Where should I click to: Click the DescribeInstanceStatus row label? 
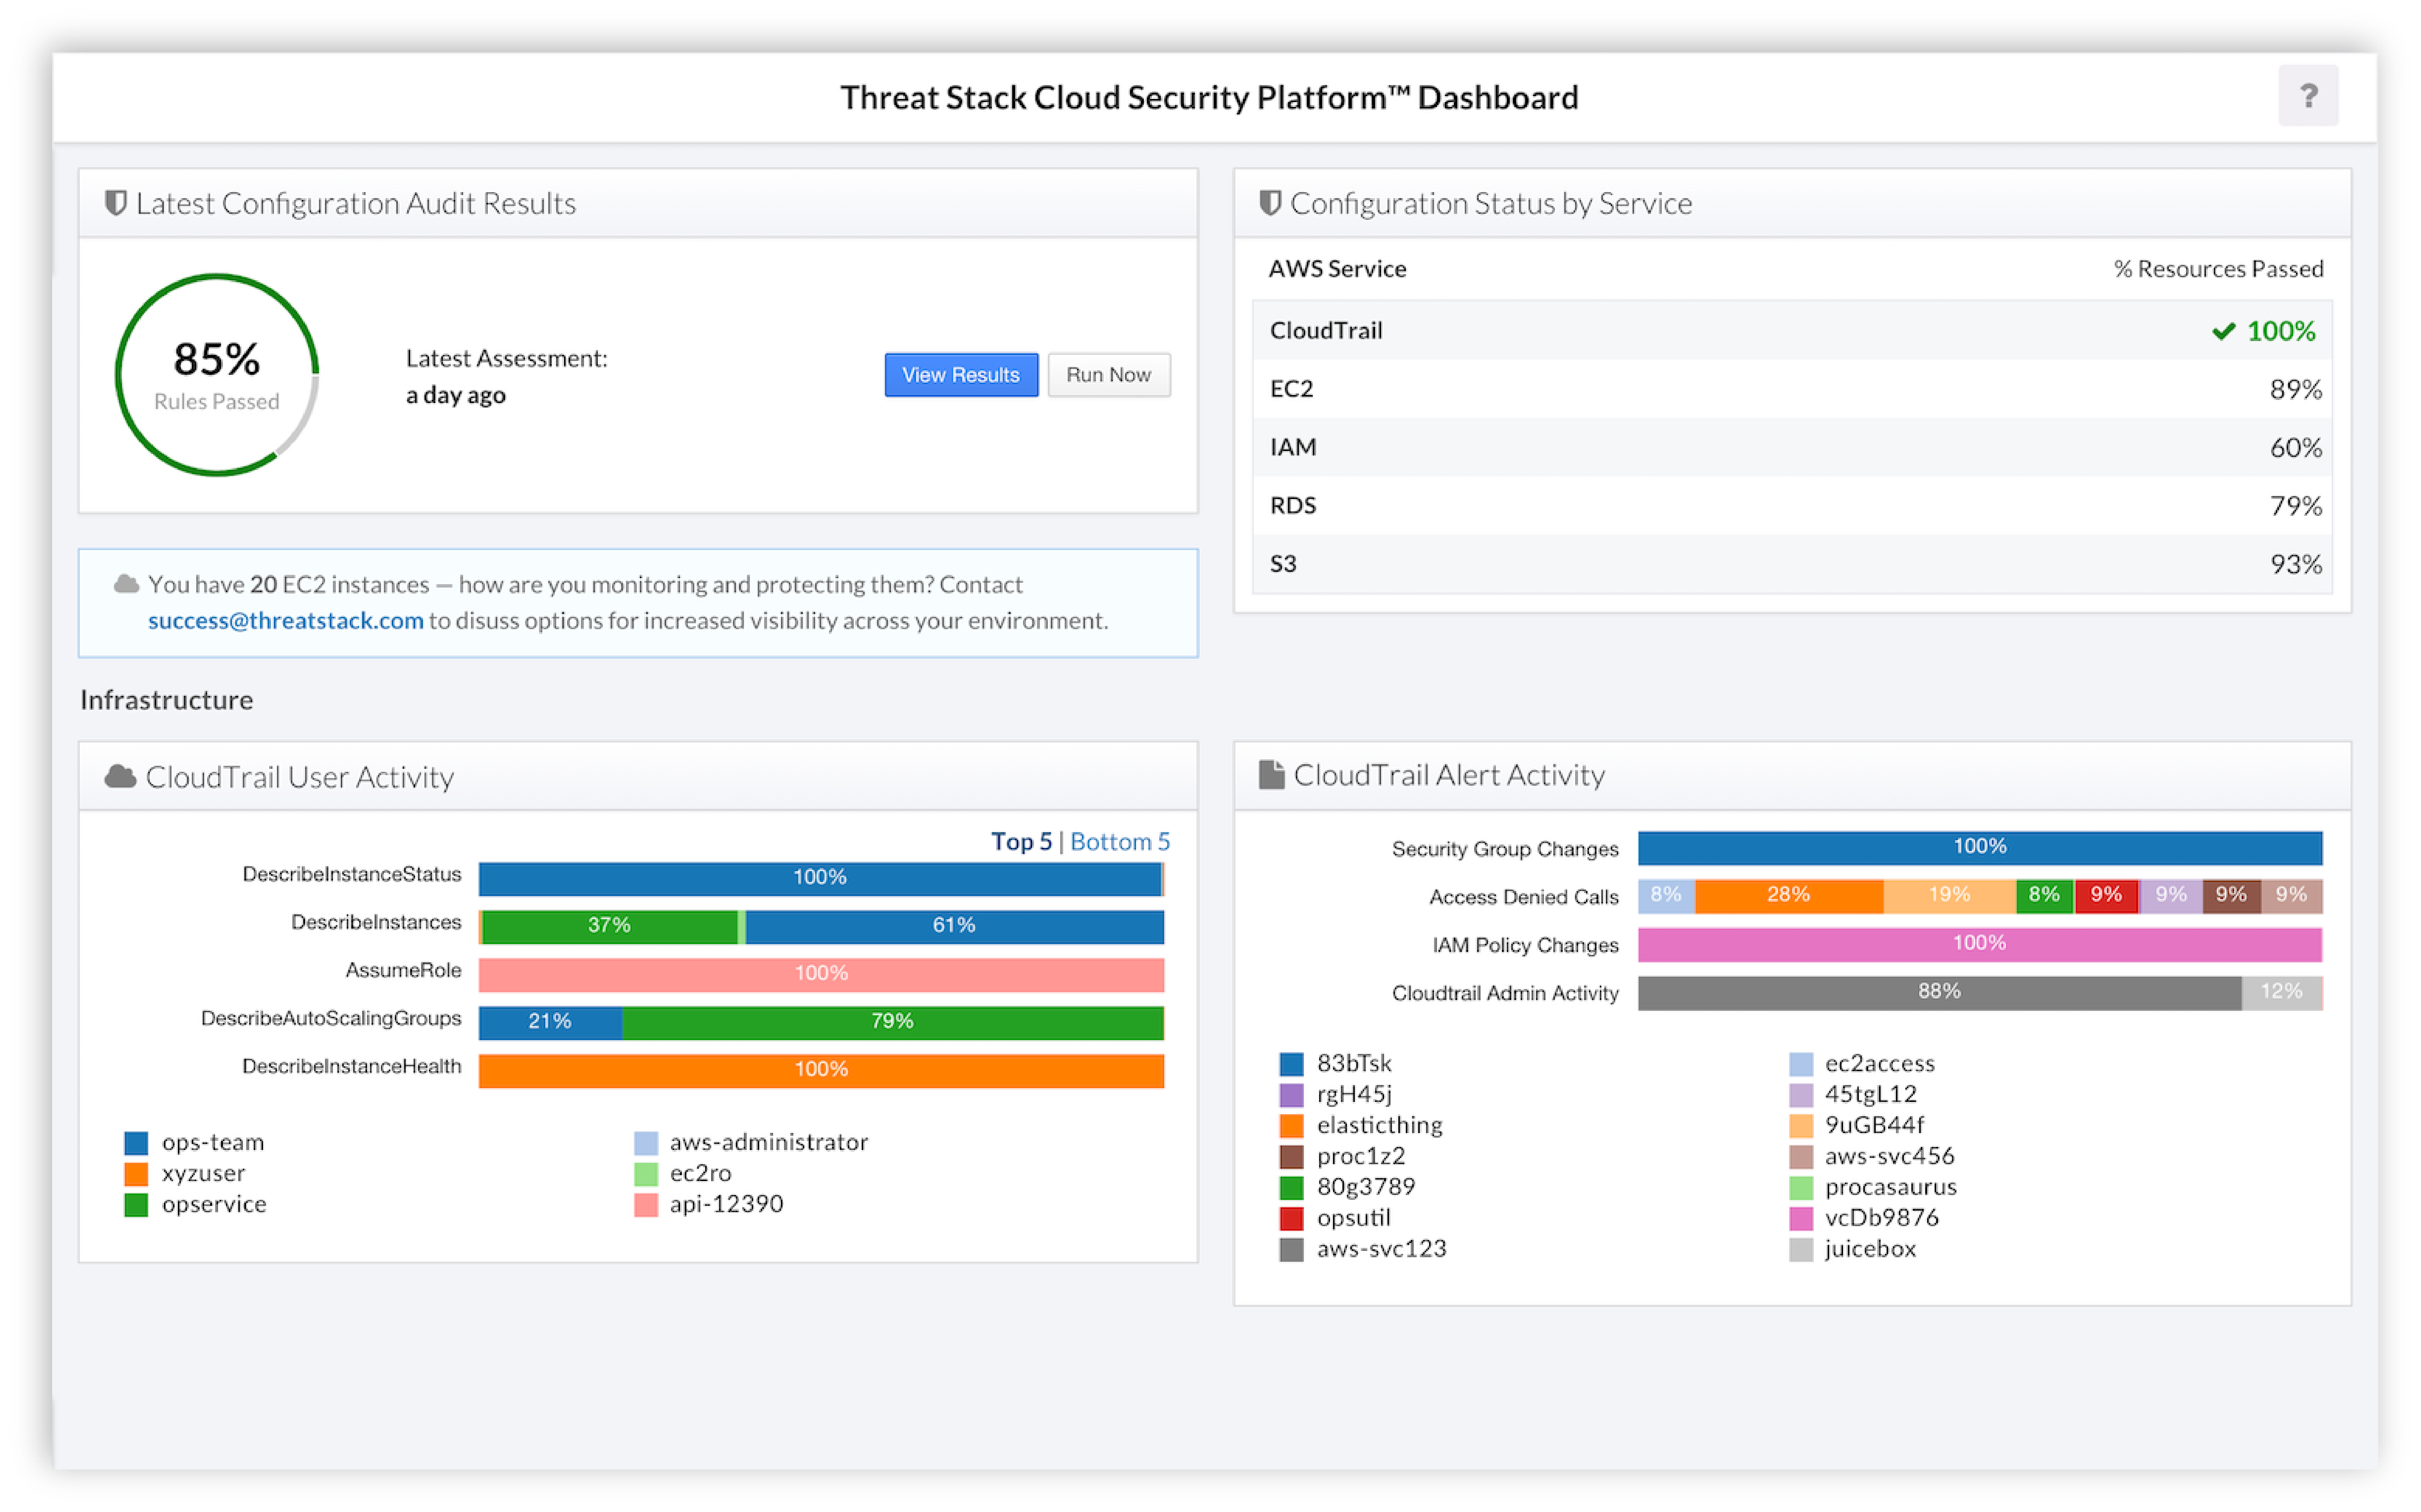click(x=352, y=874)
